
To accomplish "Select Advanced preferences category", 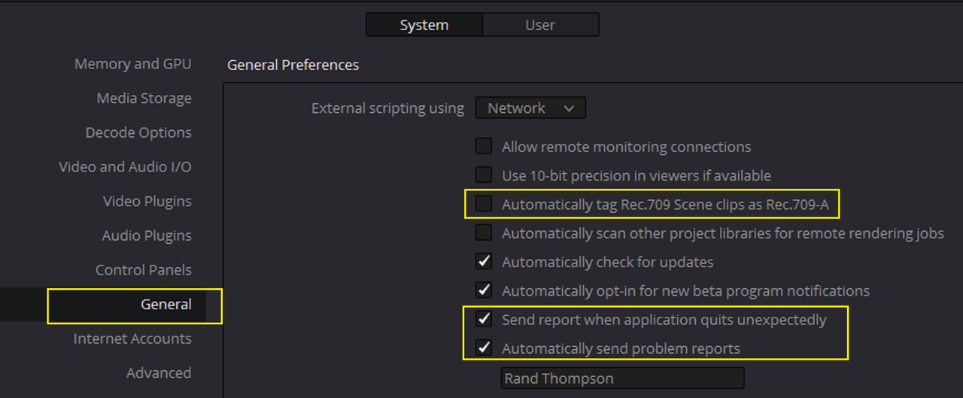I will (158, 373).
